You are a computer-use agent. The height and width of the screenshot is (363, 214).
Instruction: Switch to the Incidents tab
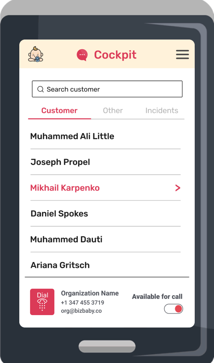(162, 111)
